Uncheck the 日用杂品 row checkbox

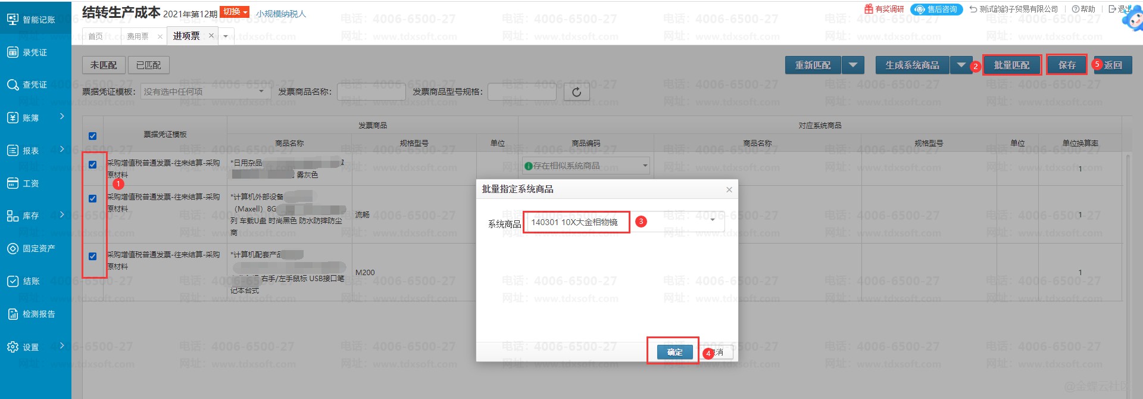92,165
